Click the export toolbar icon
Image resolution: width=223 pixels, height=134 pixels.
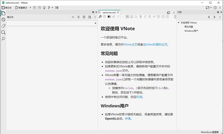39,8
